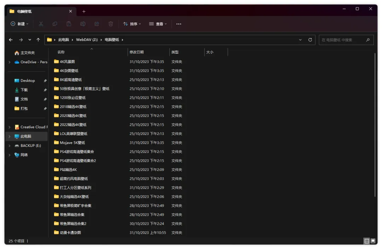This screenshot has height=249, width=382.
Task: Click the Rename icon in toolbar
Action: (83, 24)
